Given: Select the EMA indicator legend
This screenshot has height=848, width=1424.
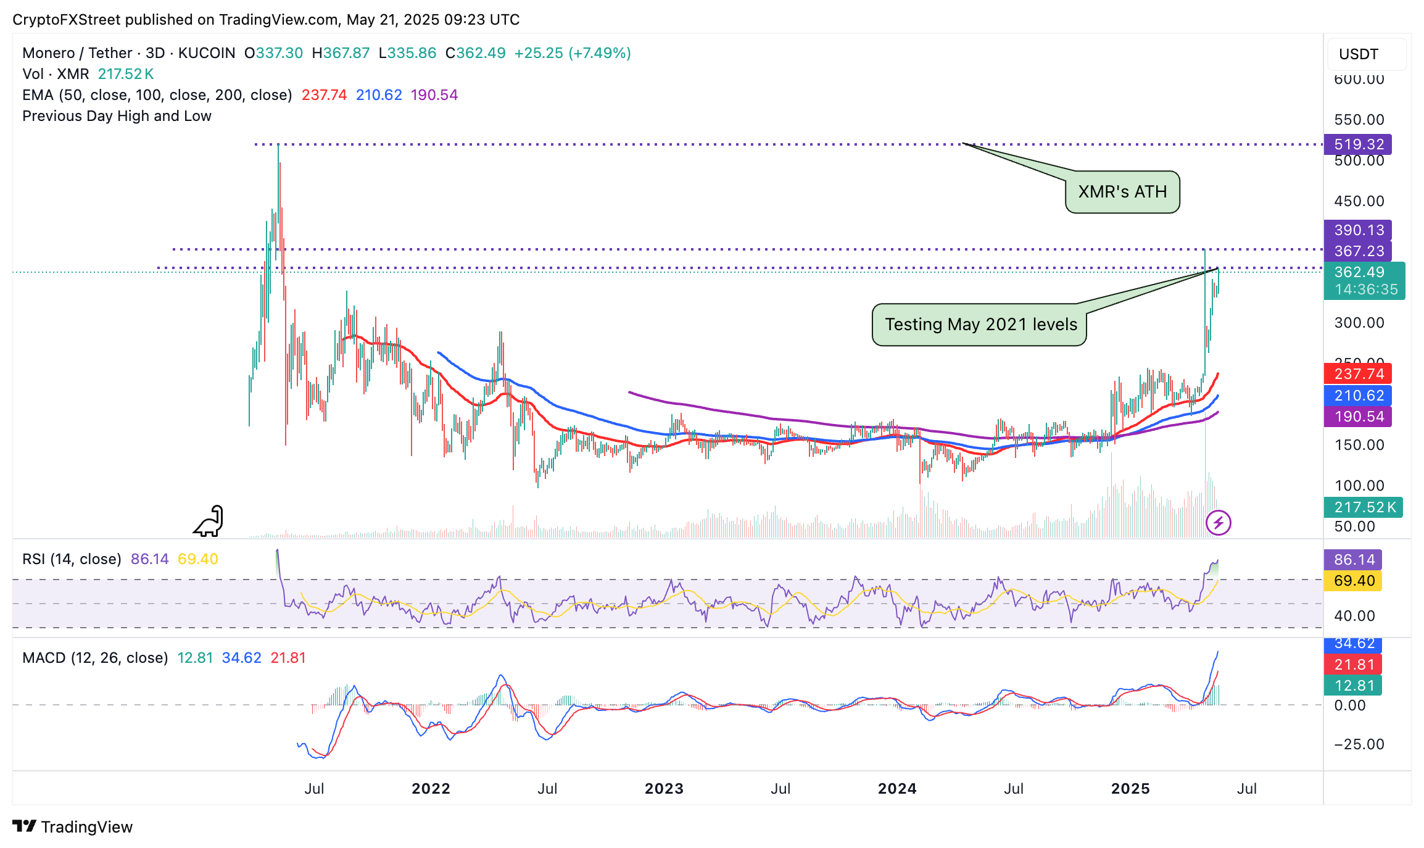Looking at the screenshot, I should click(240, 95).
